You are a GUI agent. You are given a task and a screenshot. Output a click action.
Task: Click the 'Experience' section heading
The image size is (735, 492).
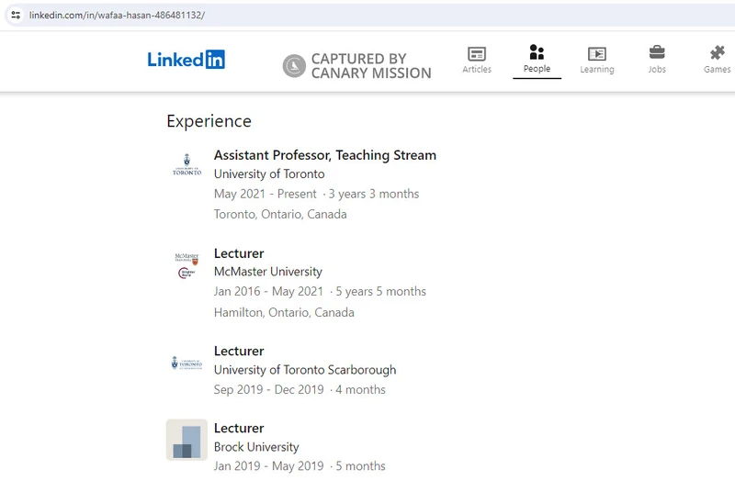pos(209,121)
